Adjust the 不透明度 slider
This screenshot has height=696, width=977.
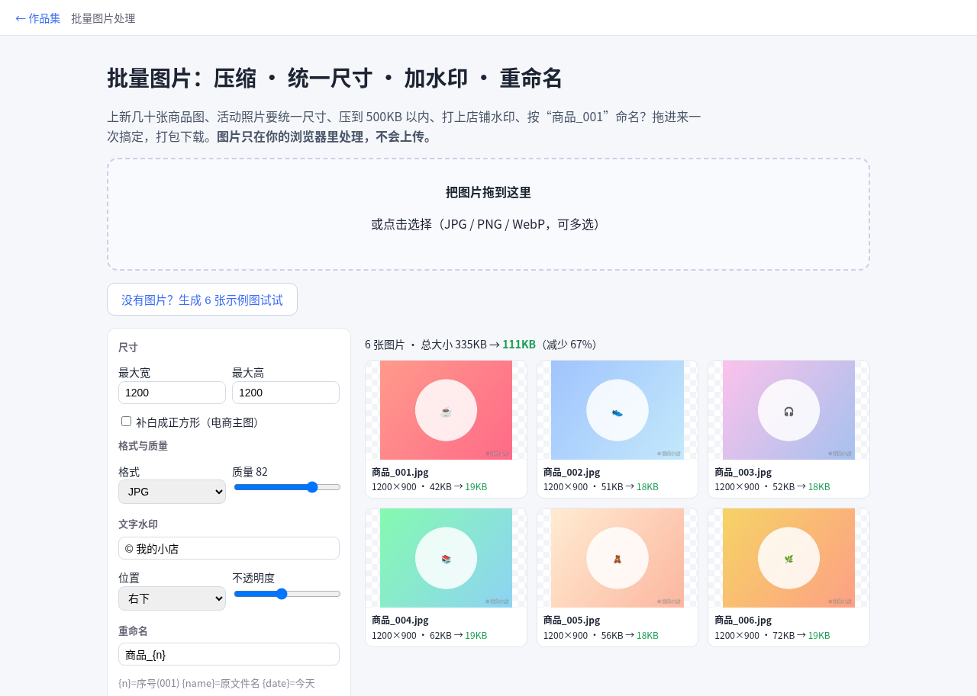pyautogui.click(x=287, y=594)
